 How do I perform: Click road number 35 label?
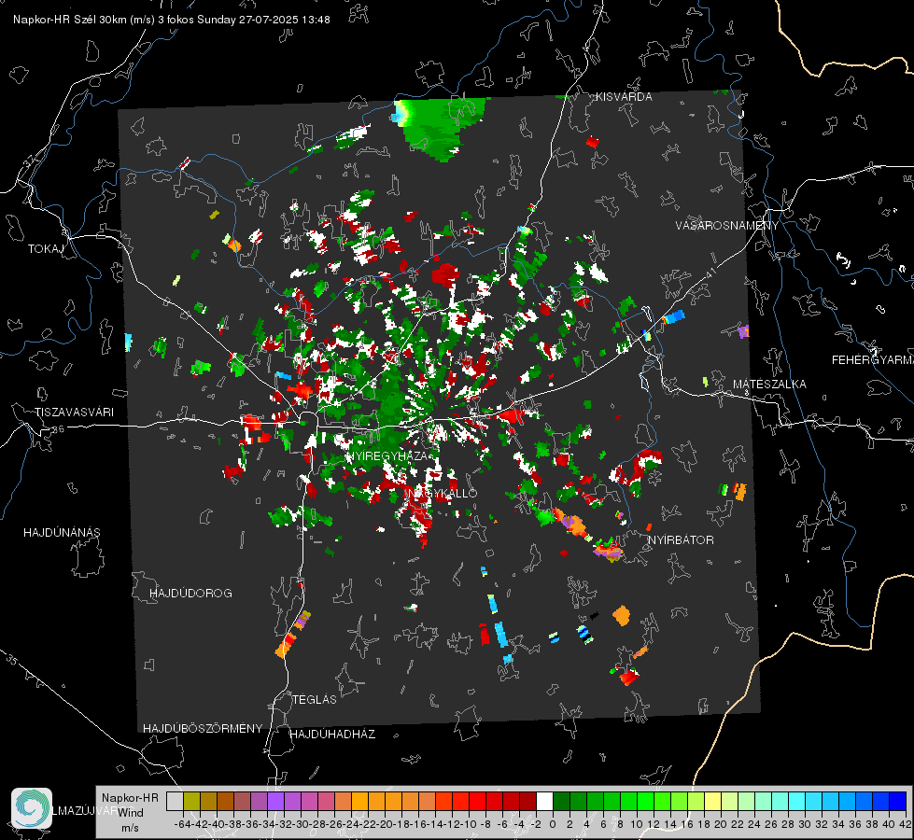pyautogui.click(x=11, y=659)
